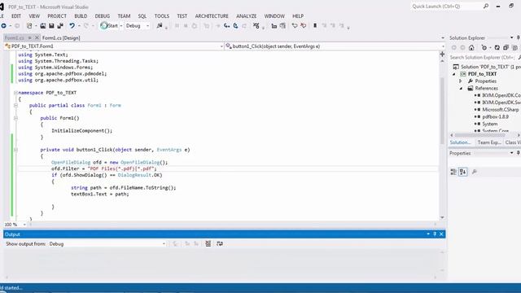This screenshot has height=293, width=521.
Task: Open the ARCHITECTURE menu
Action: 212,16
